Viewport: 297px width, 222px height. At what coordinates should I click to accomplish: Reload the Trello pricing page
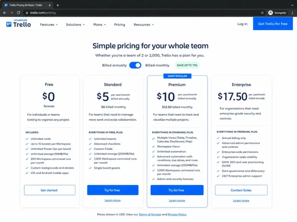[x=18, y=13]
